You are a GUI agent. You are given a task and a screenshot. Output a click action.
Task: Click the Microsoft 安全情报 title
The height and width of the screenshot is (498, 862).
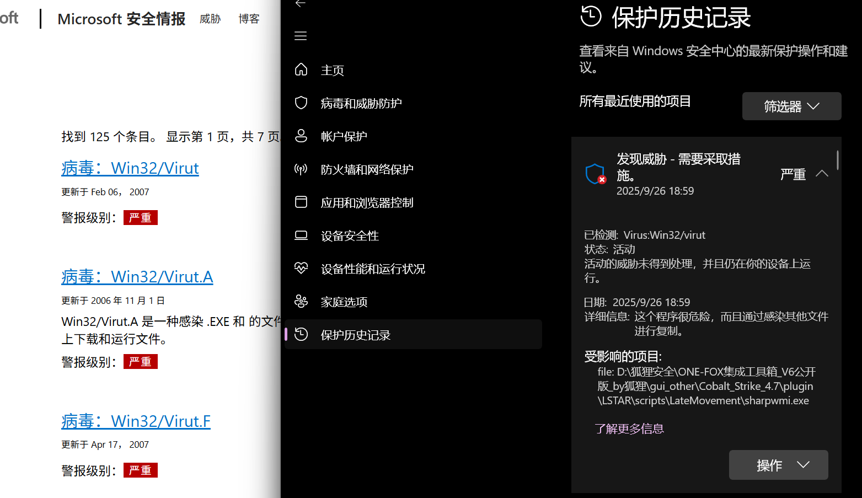[121, 19]
